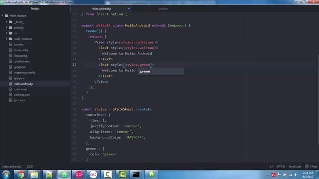Change the JavaScript grammar selector
The height and width of the screenshot is (179, 319).
(x=295, y=166)
